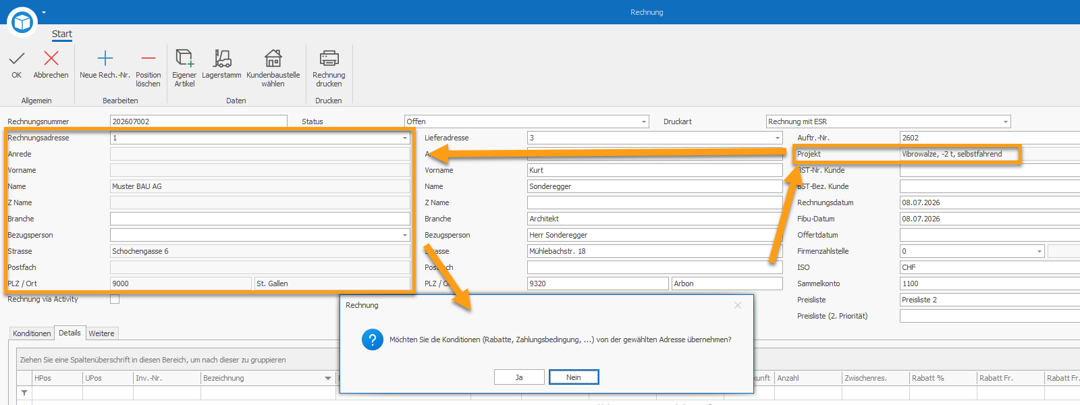The width and height of the screenshot is (1080, 405).
Task: Click the OK checkmark icon
Action: [17, 59]
